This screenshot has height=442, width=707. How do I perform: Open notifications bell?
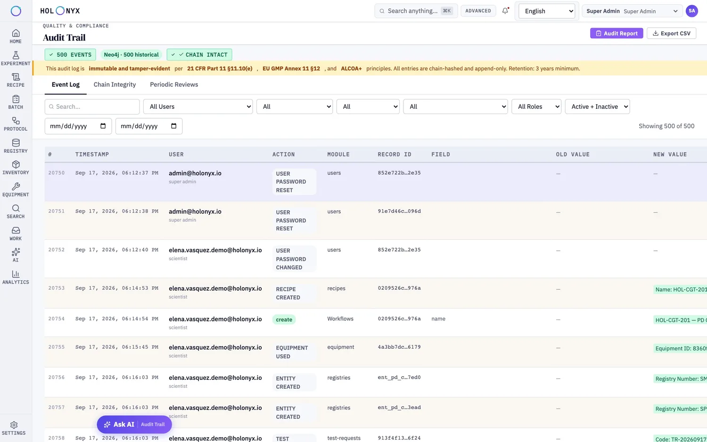point(505,11)
